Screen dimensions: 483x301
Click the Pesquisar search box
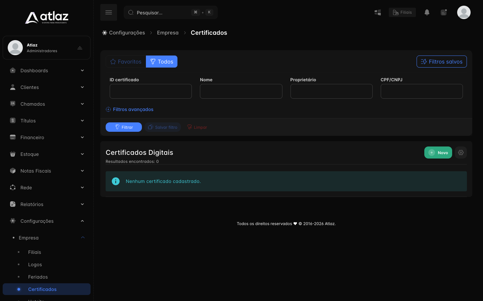tap(171, 12)
